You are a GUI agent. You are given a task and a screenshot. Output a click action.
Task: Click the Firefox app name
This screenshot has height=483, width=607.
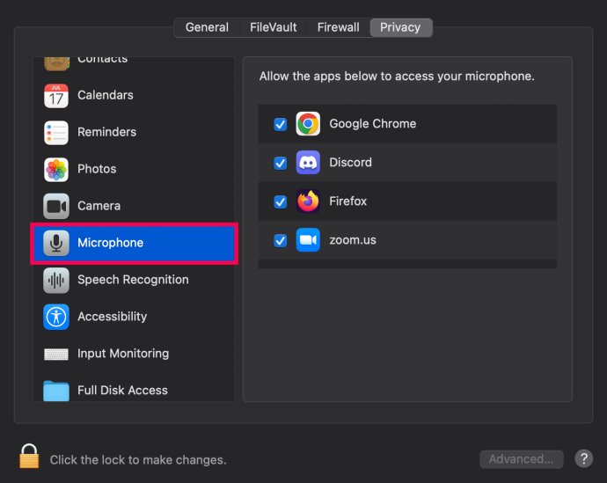[x=347, y=201]
